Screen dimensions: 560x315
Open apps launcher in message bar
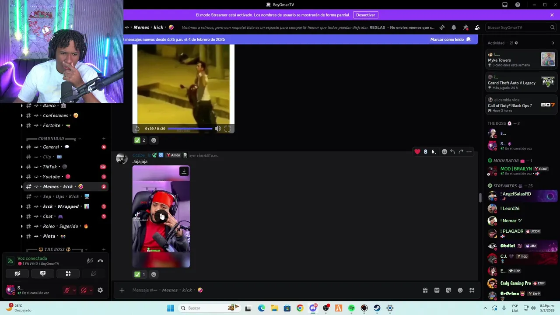472,290
